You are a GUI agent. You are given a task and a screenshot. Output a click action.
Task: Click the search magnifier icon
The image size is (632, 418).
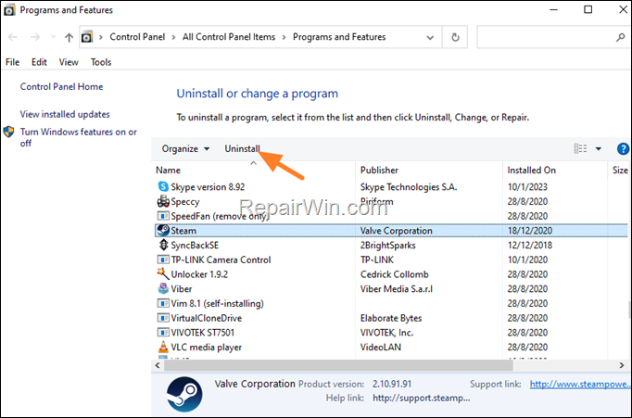point(620,37)
